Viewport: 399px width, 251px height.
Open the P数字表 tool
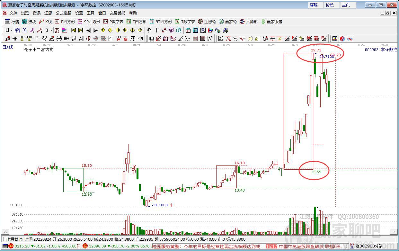pyautogui.click(x=113, y=22)
